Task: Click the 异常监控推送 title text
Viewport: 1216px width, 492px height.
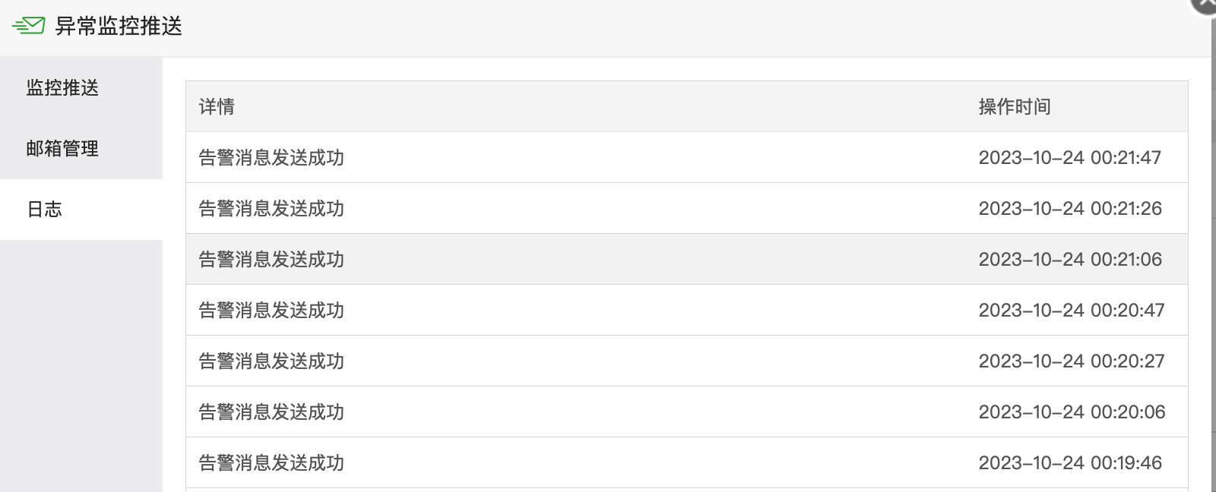Action: 119,27
